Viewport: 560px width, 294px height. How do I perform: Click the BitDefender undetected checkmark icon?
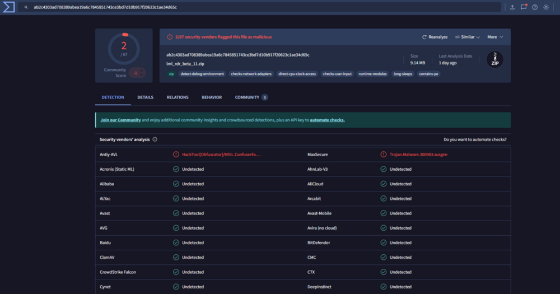coord(383,242)
